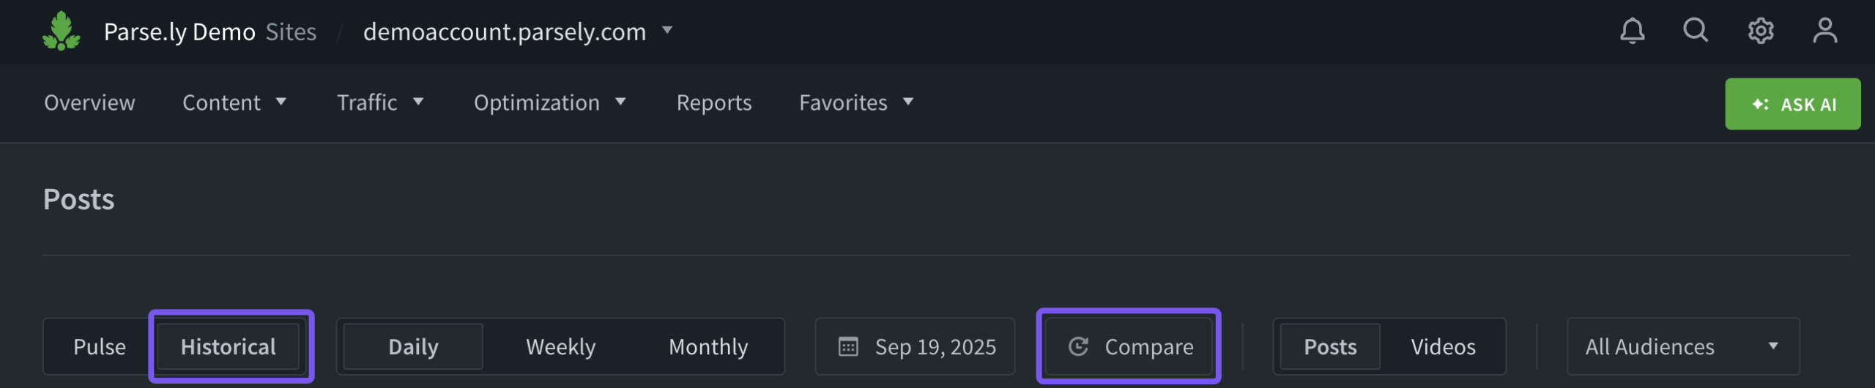This screenshot has width=1875, height=388.
Task: Select the Monthly time granularity
Action: pos(708,346)
